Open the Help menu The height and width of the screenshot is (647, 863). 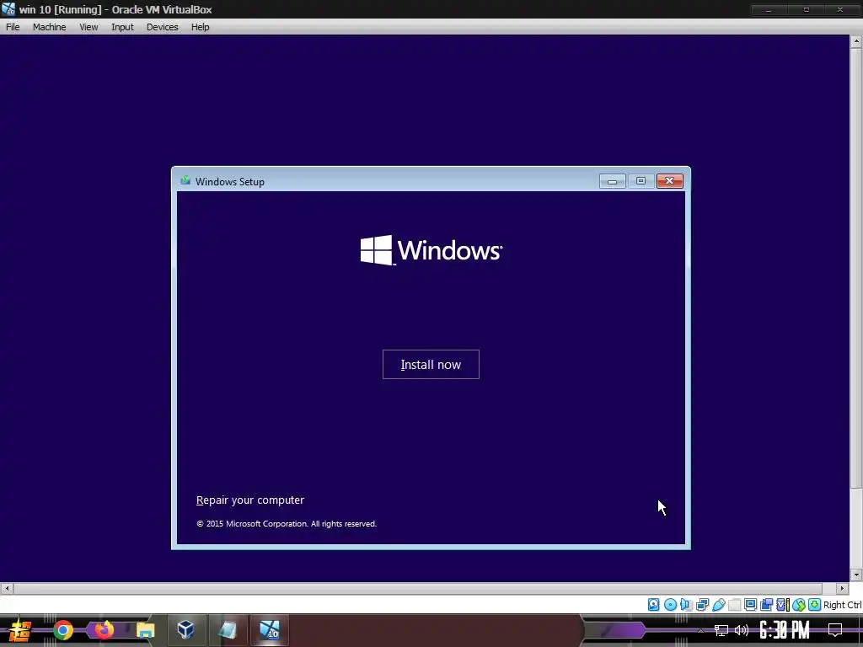[200, 27]
